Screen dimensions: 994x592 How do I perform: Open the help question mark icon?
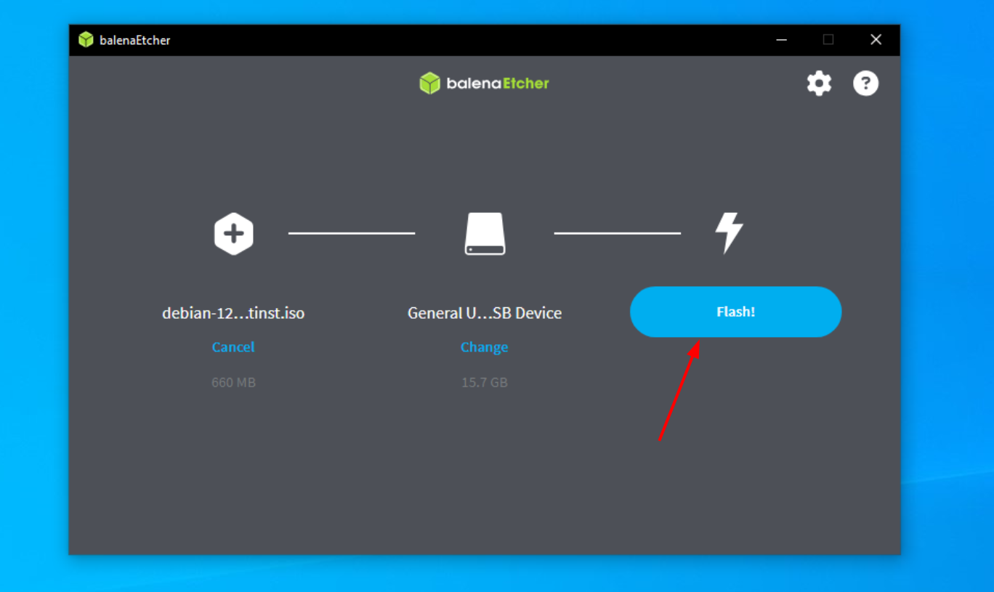(865, 84)
